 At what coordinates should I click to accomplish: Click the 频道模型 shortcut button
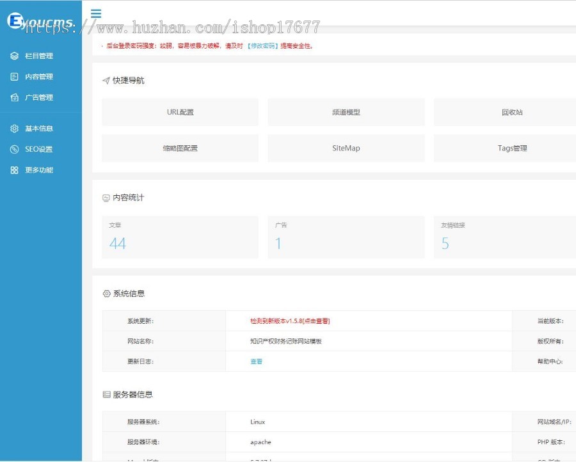[x=346, y=112]
